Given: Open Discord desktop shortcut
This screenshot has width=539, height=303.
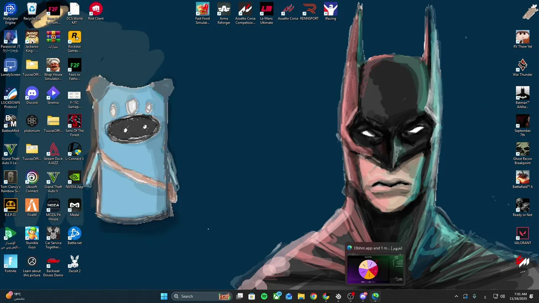Looking at the screenshot, I should coord(32,96).
